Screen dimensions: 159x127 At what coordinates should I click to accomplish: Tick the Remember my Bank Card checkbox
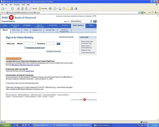(25, 48)
